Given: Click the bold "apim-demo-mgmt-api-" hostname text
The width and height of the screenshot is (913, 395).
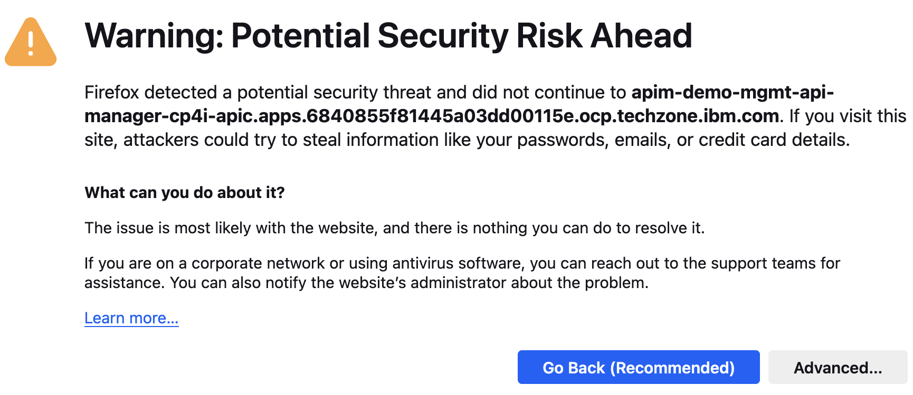Looking at the screenshot, I should (x=732, y=93).
